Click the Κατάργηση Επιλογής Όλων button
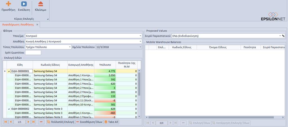 click(x=231, y=123)
